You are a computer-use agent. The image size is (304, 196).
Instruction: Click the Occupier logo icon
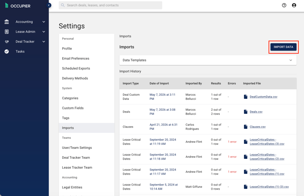pos(7,5)
